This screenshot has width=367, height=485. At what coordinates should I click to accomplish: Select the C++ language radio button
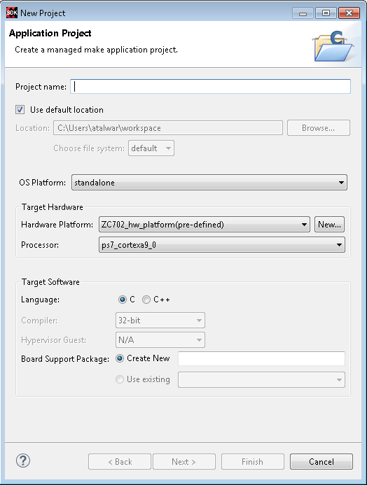pyautogui.click(x=146, y=300)
